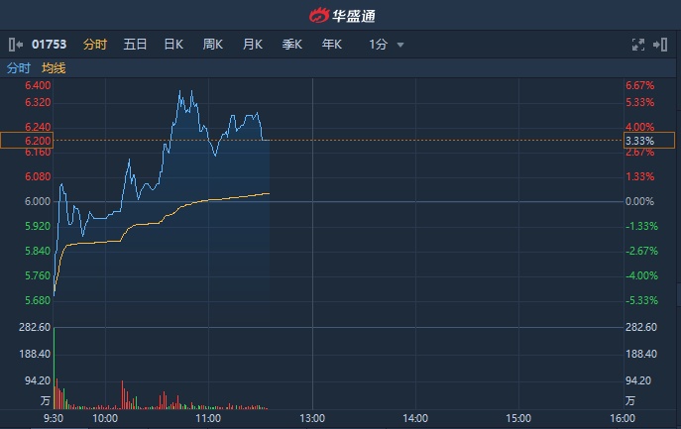Click the dropdown arrow beside 1分
Screen dimensions: 681x429
400,46
